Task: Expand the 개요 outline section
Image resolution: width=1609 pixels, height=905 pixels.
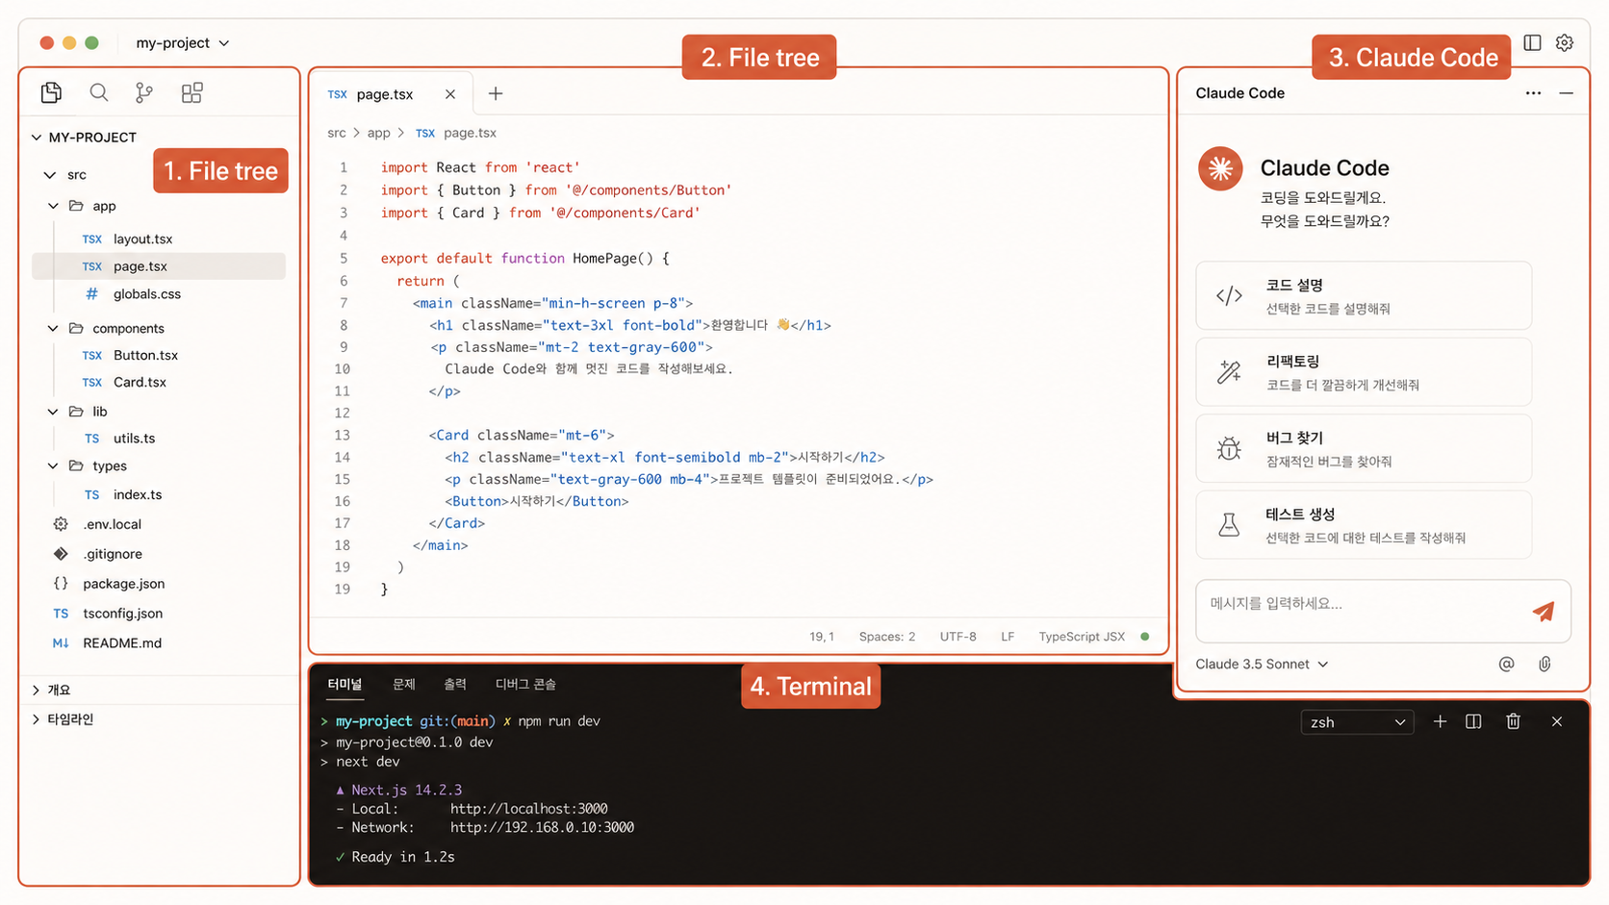Action: 52,690
